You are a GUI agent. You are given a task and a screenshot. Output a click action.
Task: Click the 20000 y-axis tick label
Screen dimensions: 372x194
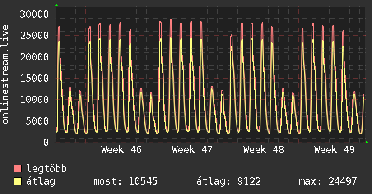(35, 57)
